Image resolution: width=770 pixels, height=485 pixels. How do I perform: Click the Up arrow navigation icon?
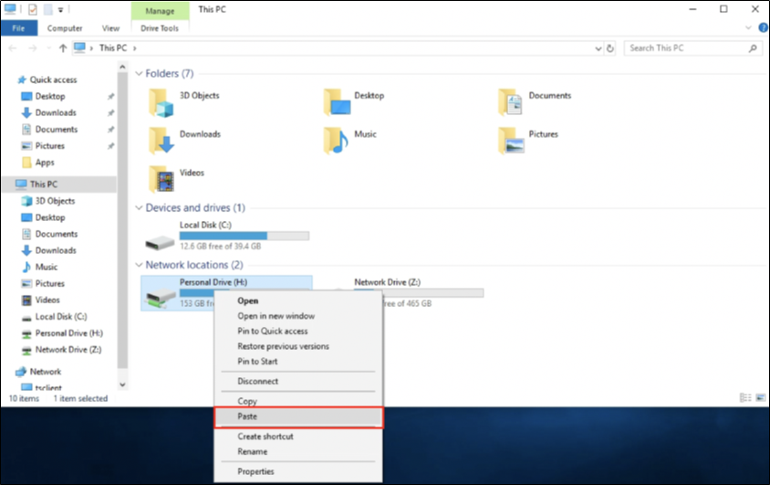63,48
